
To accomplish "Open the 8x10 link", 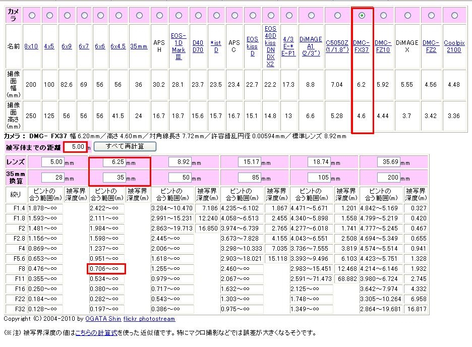I will click(31, 46).
